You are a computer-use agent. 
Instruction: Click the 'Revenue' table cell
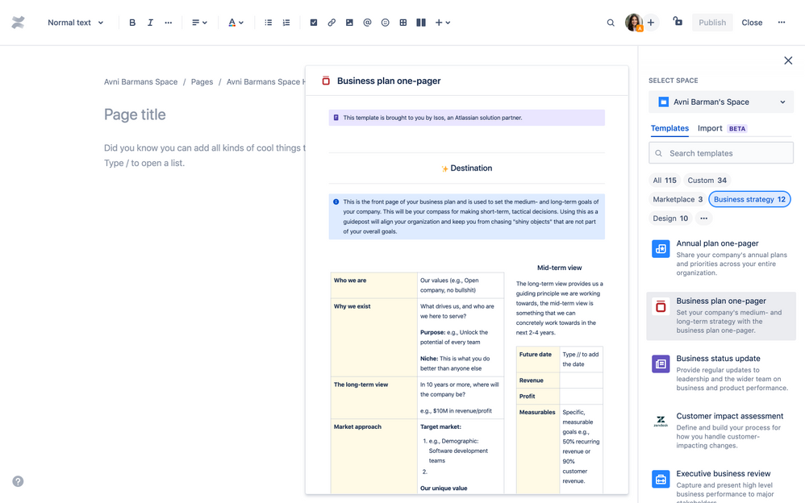[x=537, y=380]
